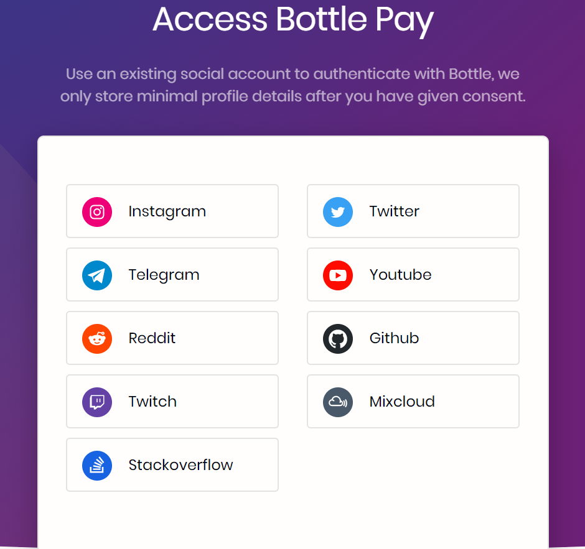Viewport: 585px width, 549px height.
Task: Authenticate using Mixcloud
Action: tap(413, 402)
